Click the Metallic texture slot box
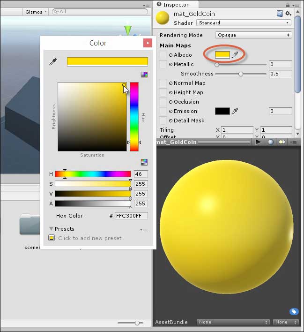304x332 pixels. [163, 64]
